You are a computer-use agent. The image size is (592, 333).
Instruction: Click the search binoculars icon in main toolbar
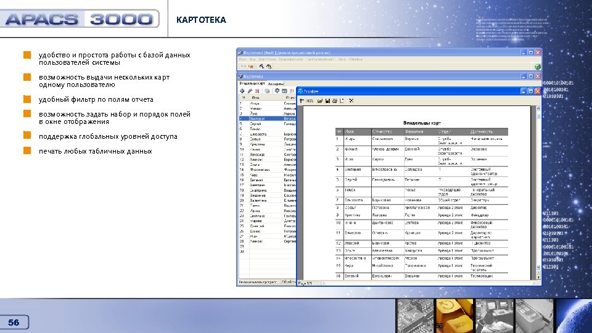pyautogui.click(x=261, y=67)
